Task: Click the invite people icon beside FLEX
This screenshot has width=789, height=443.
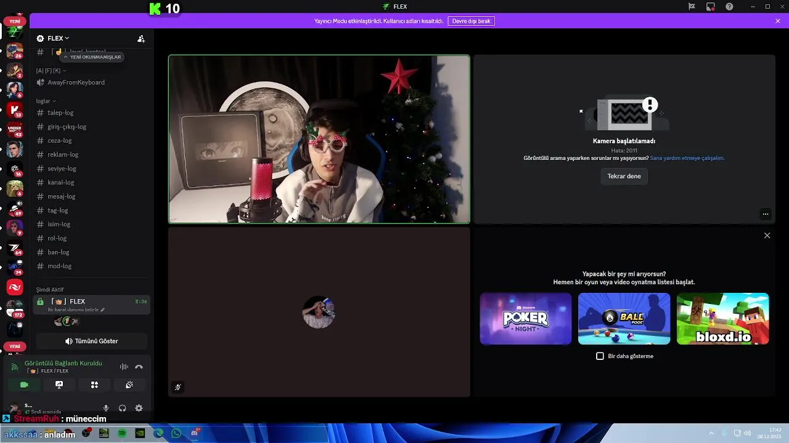Action: coord(141,39)
